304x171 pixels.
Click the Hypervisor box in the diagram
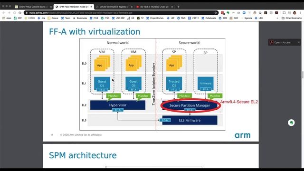(118, 105)
